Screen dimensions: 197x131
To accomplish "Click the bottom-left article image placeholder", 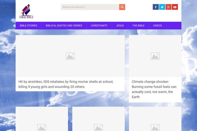I will point(42,119).
